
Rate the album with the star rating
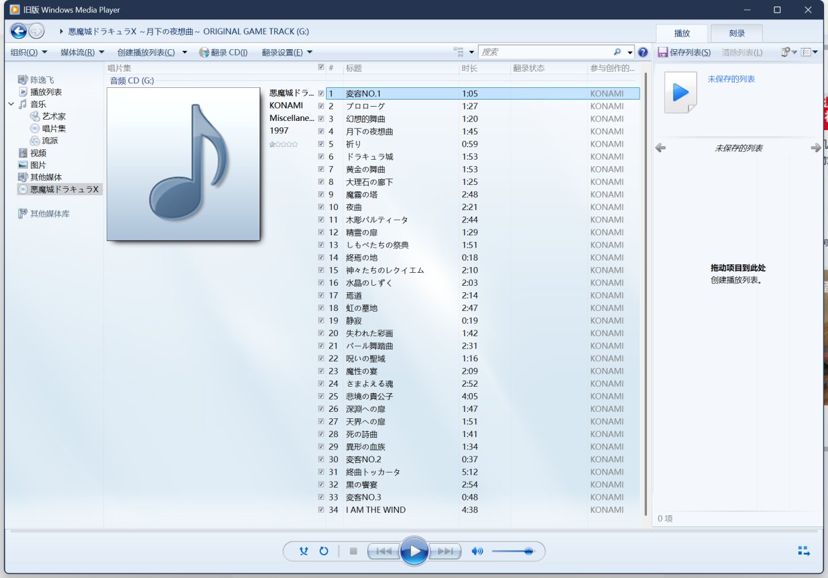coord(283,144)
